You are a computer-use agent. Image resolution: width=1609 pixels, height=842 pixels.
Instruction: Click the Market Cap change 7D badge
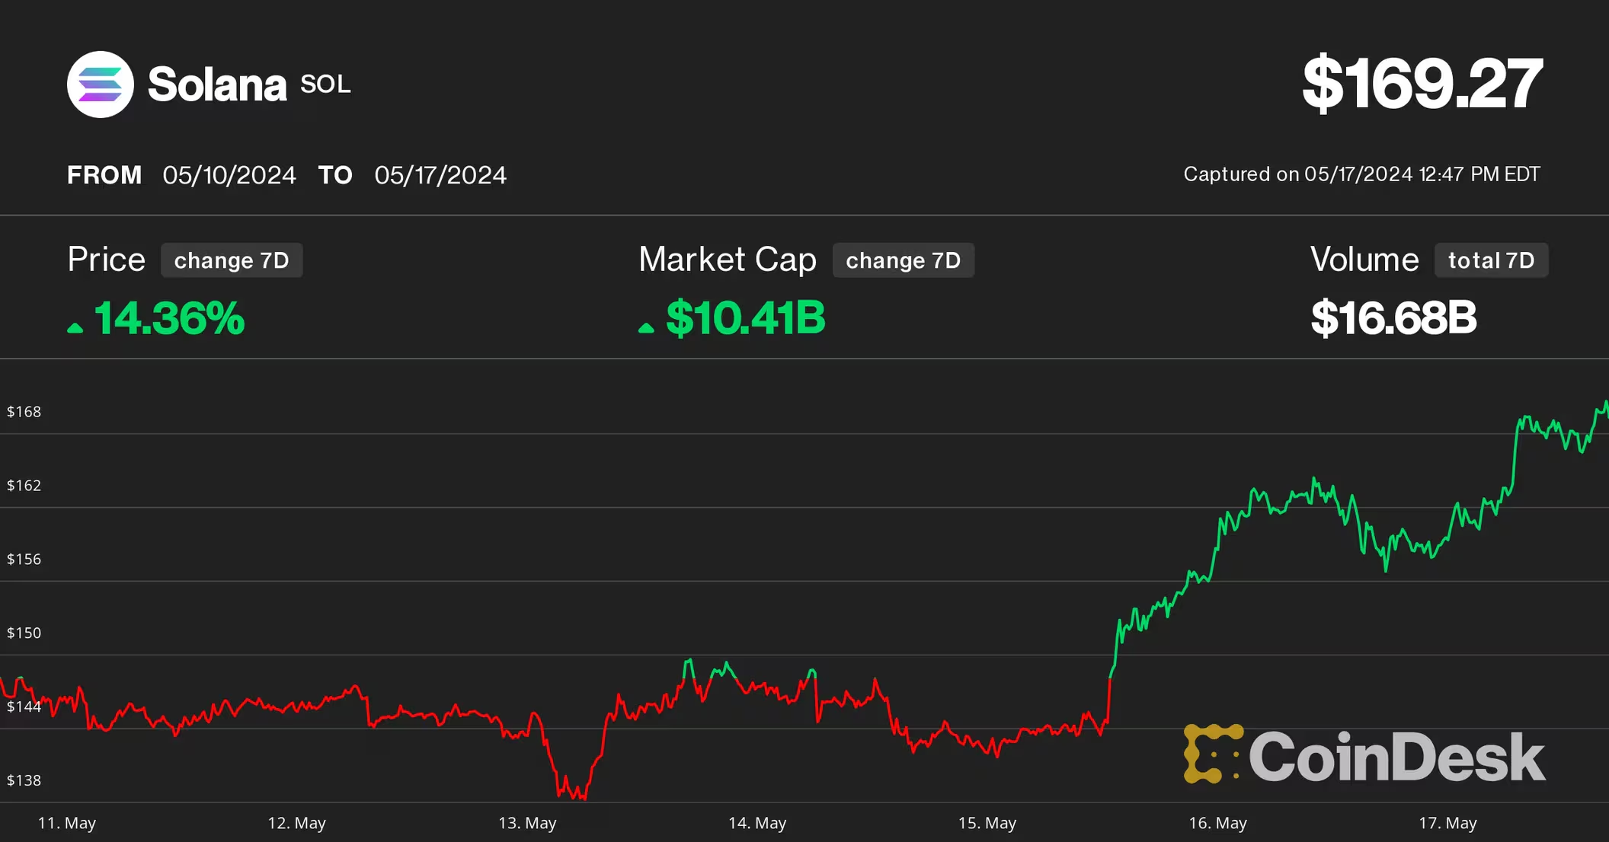coord(903,260)
